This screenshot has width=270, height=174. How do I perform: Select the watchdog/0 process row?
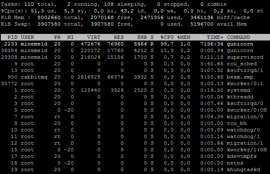(135, 130)
